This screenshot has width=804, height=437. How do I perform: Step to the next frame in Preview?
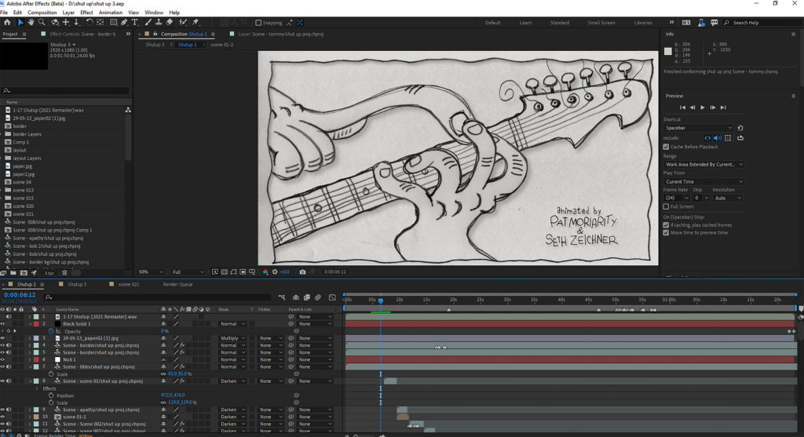tap(713, 107)
